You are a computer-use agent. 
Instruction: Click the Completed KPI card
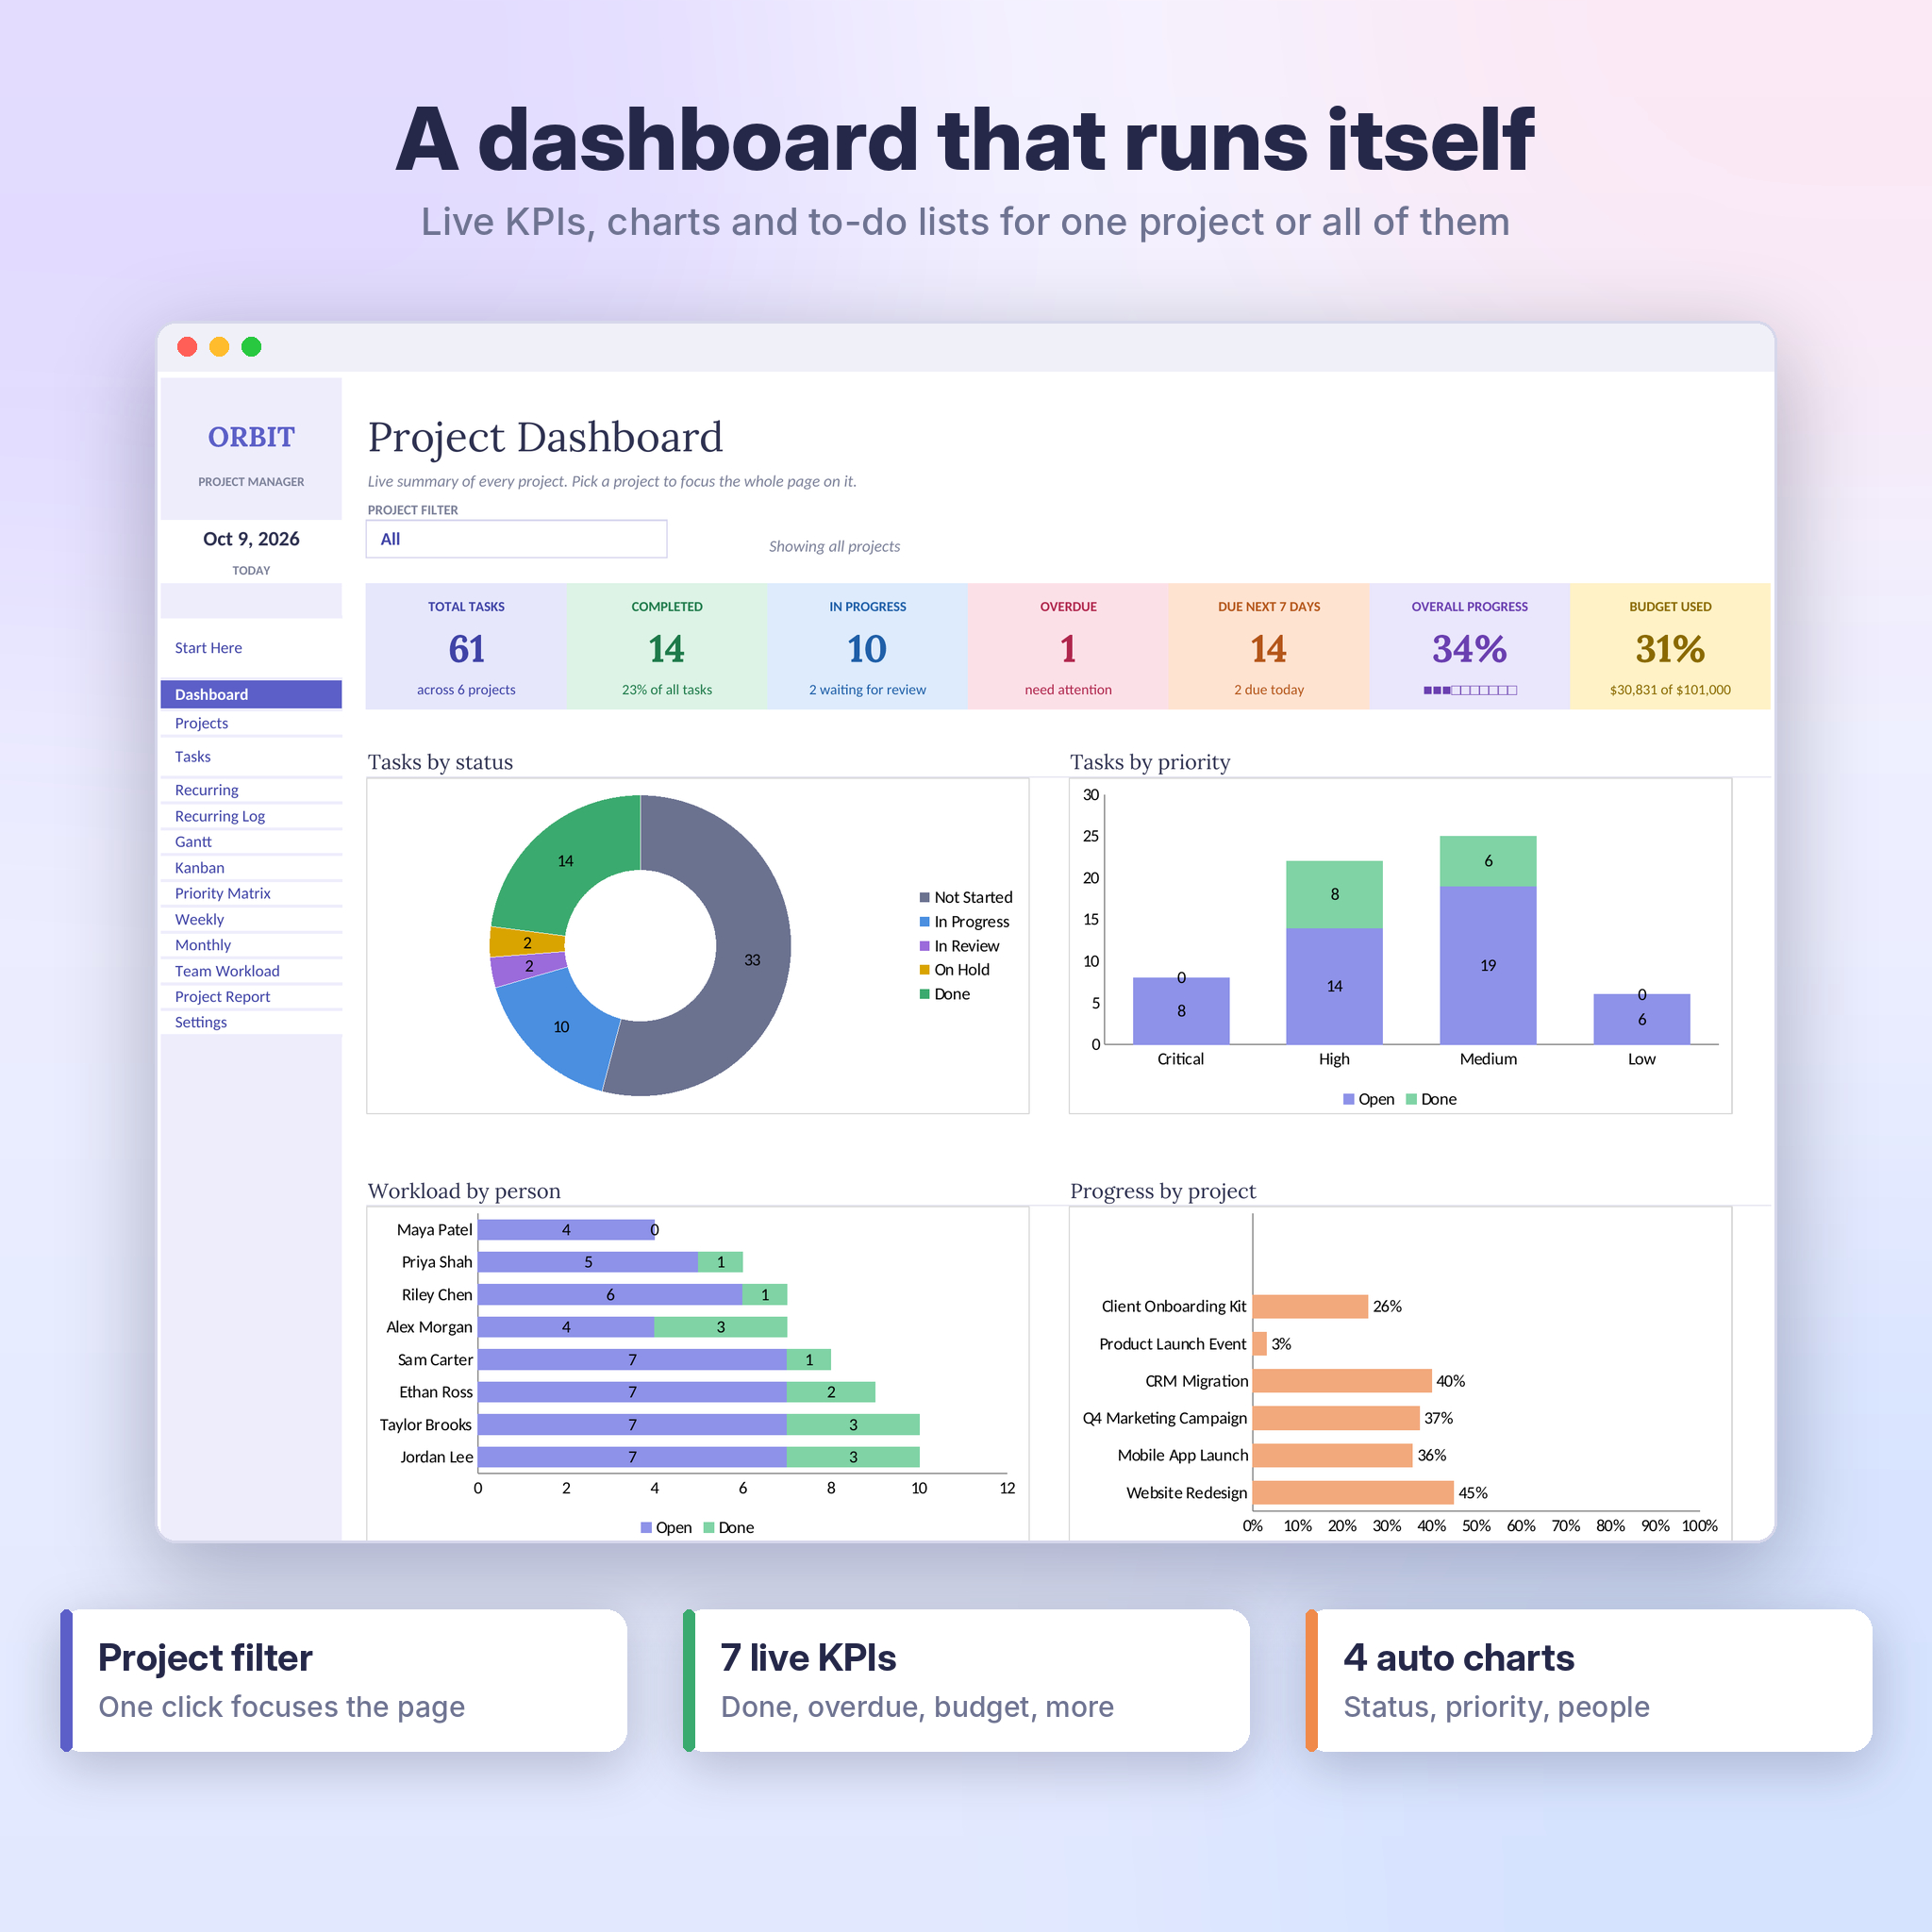point(667,647)
